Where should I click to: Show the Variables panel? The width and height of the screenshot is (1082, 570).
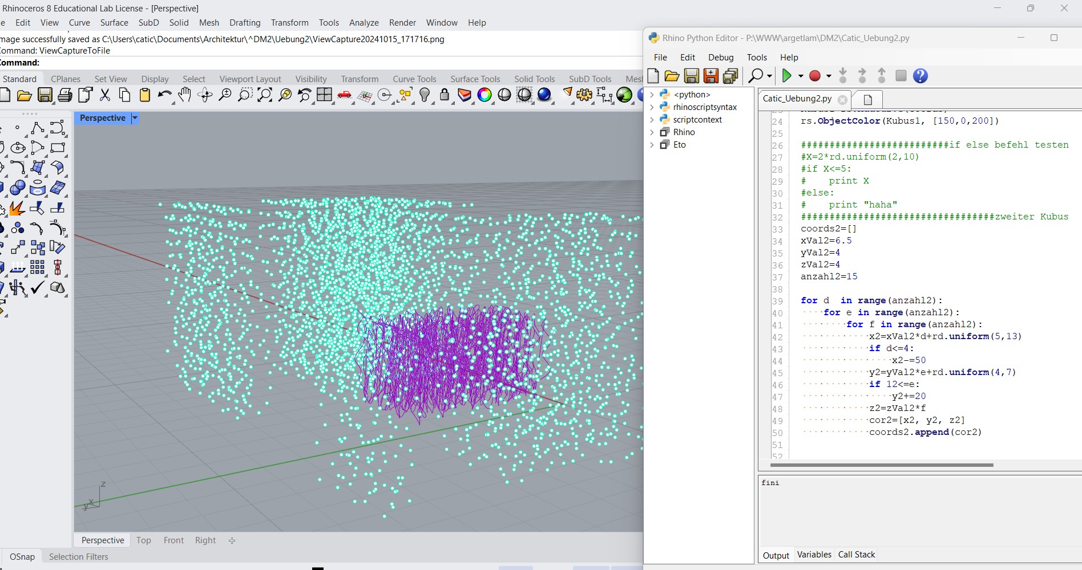[814, 554]
